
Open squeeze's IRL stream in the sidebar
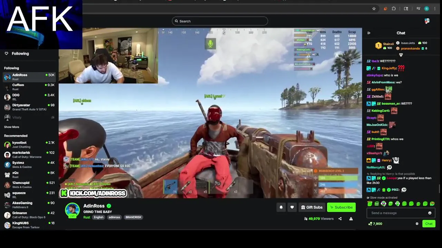pos(29,195)
